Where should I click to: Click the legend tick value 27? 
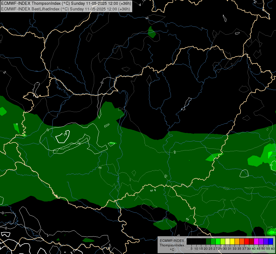click(x=215, y=249)
